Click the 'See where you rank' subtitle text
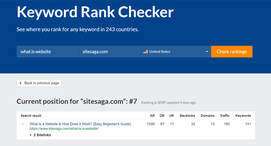 [x=78, y=29]
